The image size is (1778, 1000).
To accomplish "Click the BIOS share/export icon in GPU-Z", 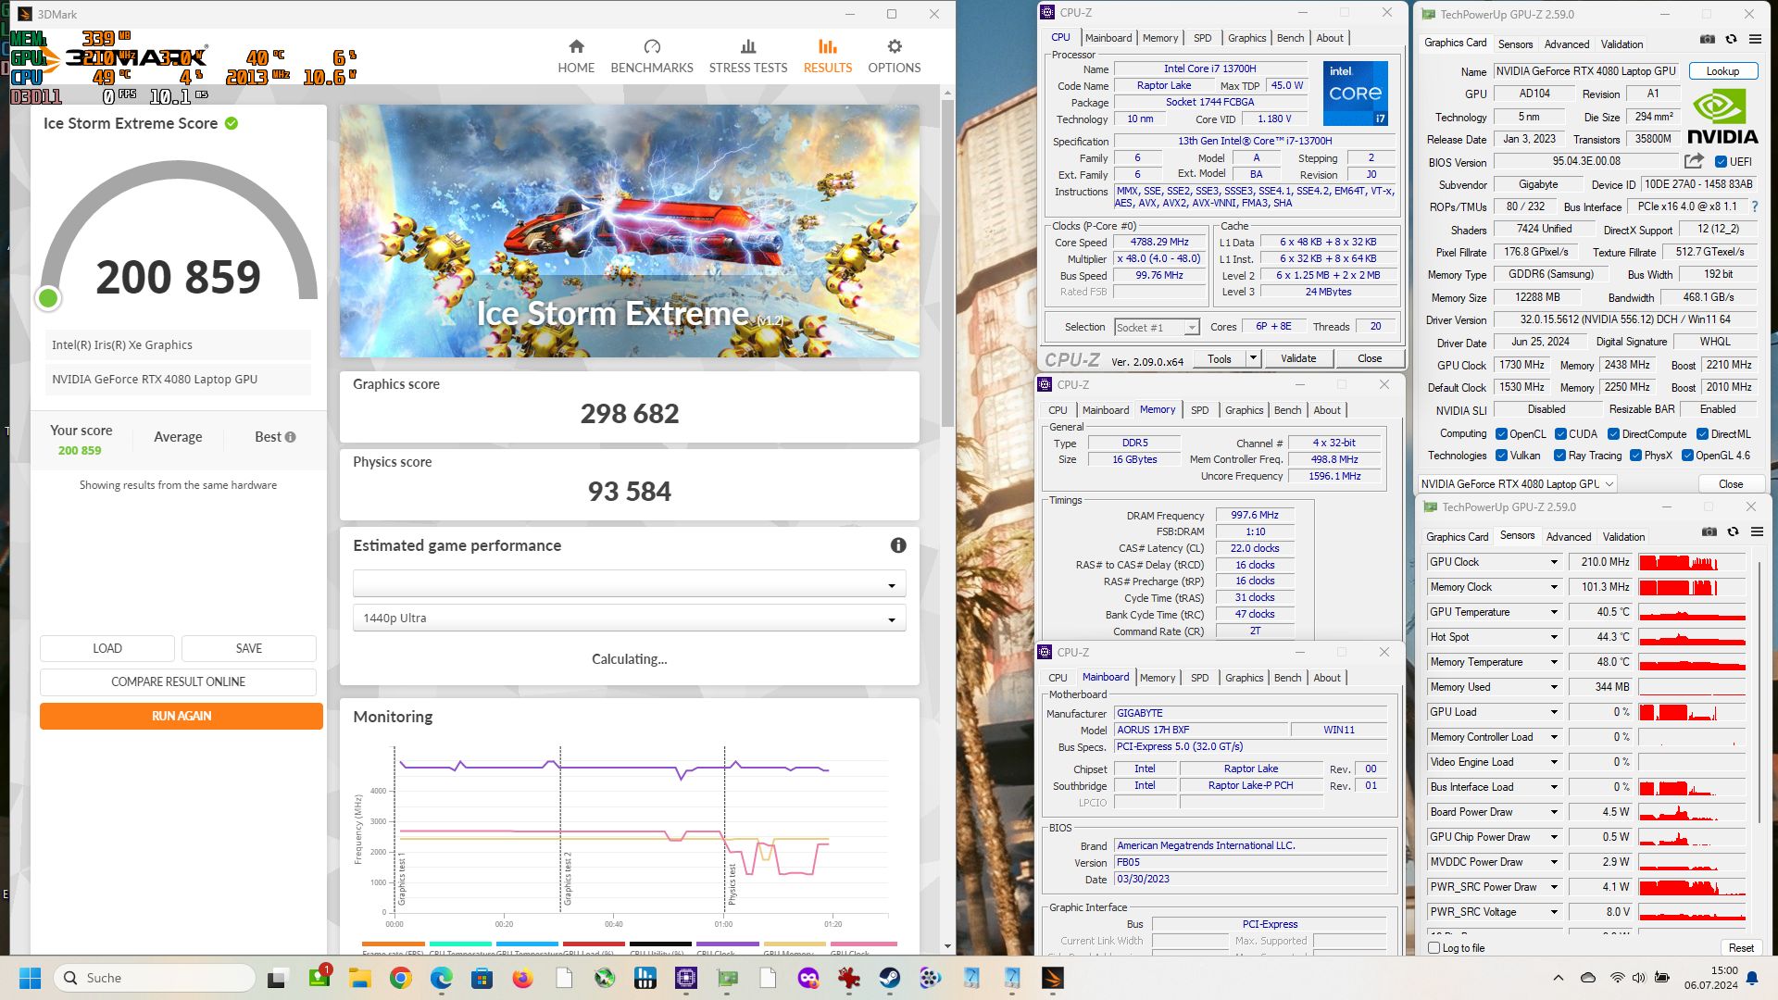I will pos(1694,161).
